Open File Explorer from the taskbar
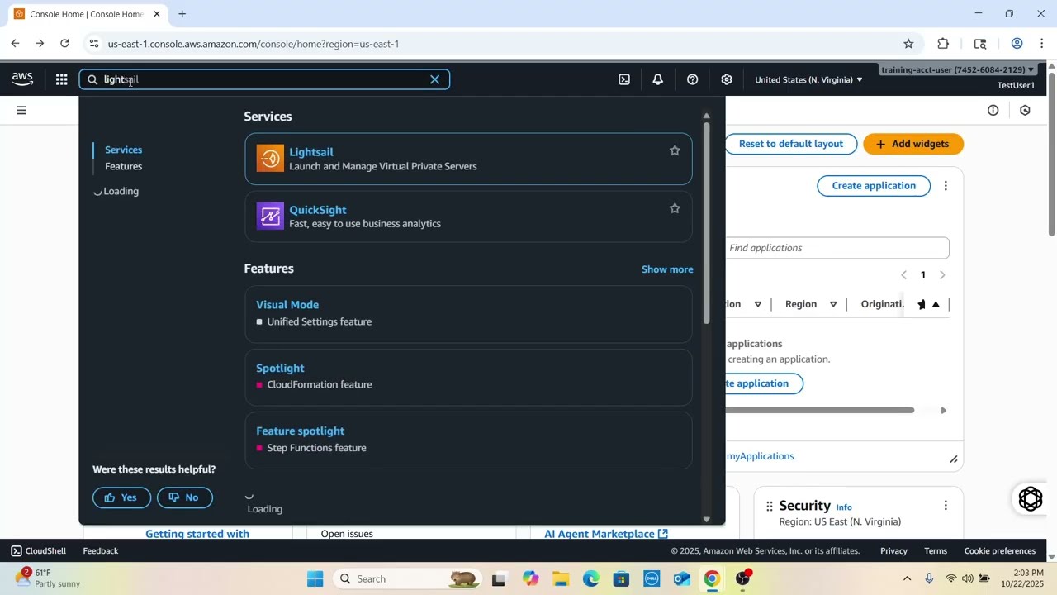Screen dimensions: 1057x595 (x=561, y=578)
